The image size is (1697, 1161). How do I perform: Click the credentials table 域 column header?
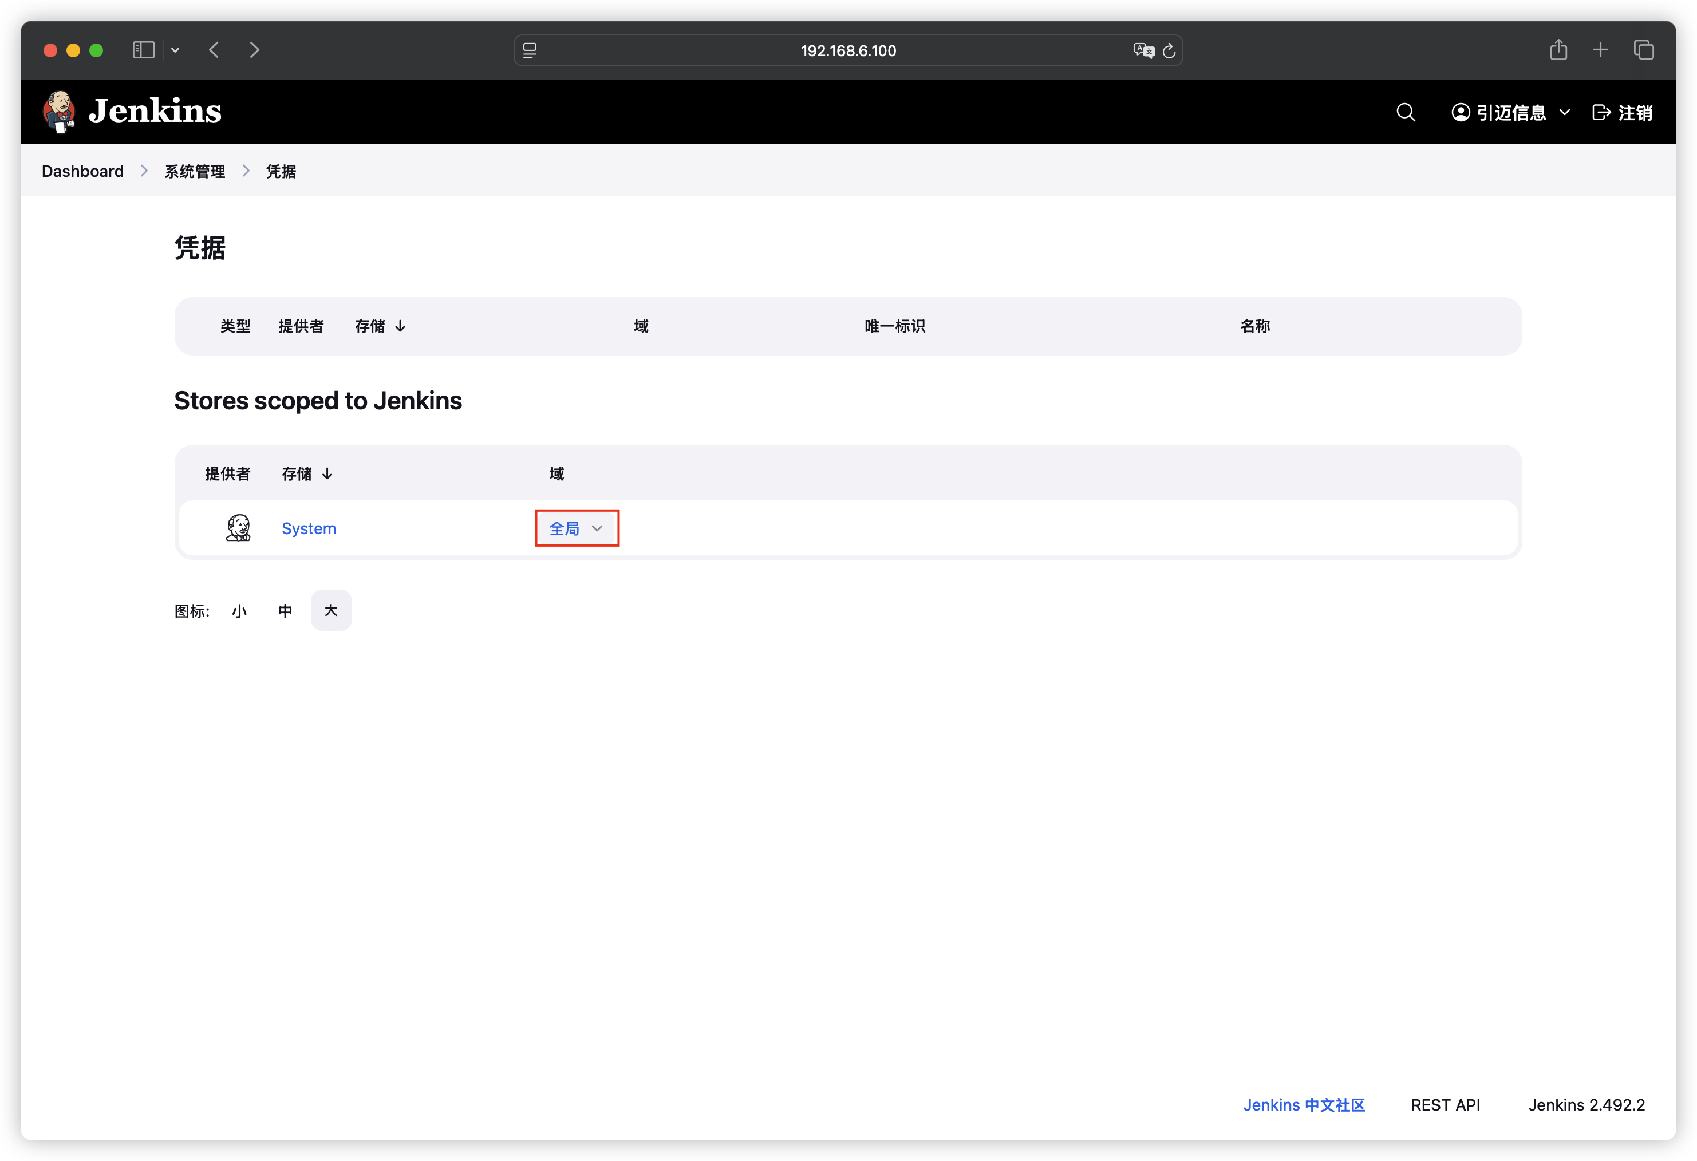(x=641, y=326)
